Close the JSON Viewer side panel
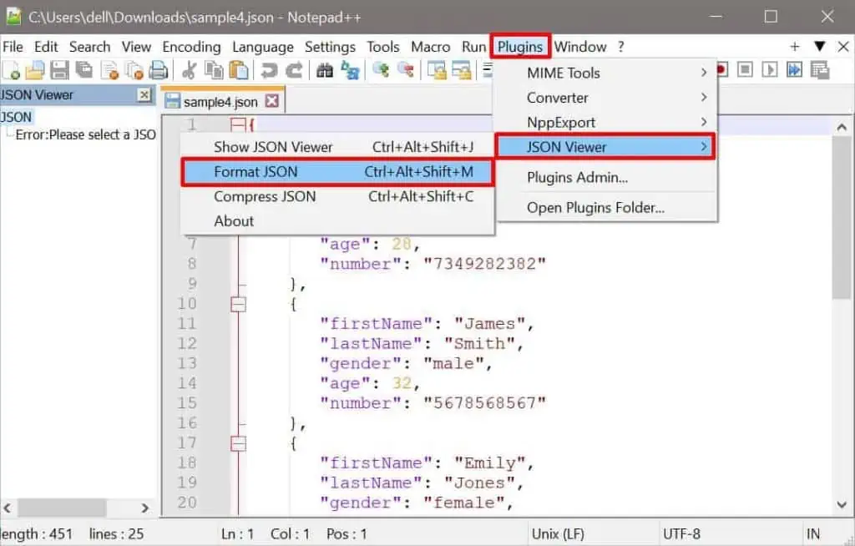 tap(144, 94)
